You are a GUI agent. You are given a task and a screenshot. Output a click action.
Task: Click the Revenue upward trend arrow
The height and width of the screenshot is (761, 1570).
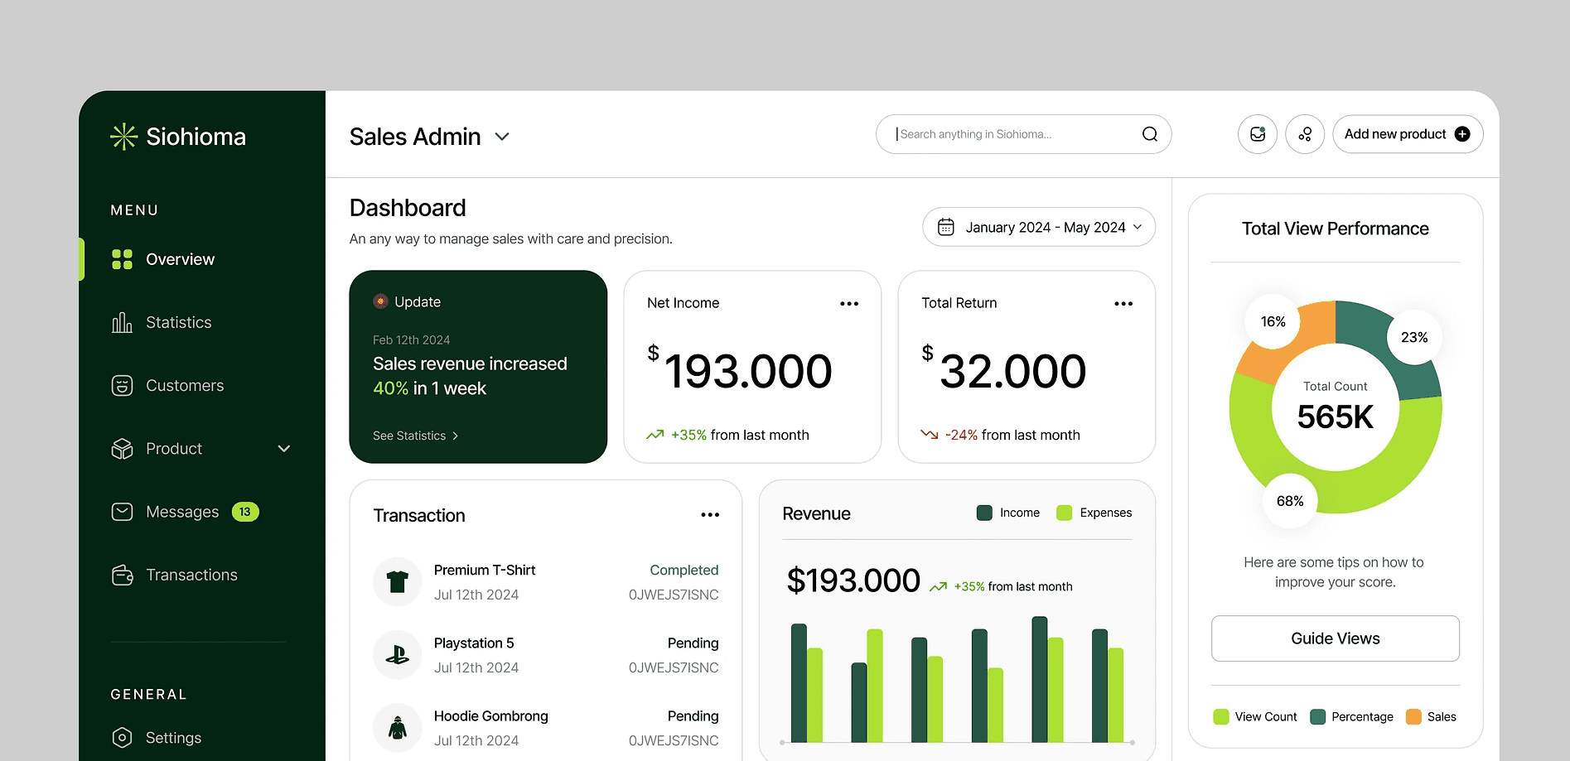point(938,586)
